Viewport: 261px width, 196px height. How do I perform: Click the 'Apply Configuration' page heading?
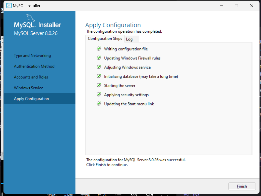tap(113, 25)
